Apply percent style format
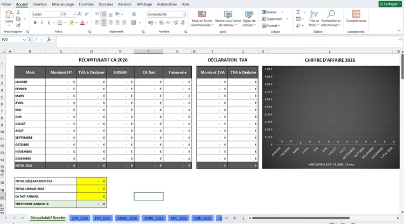Viewport: 404px width, 224px height. click(x=161, y=23)
